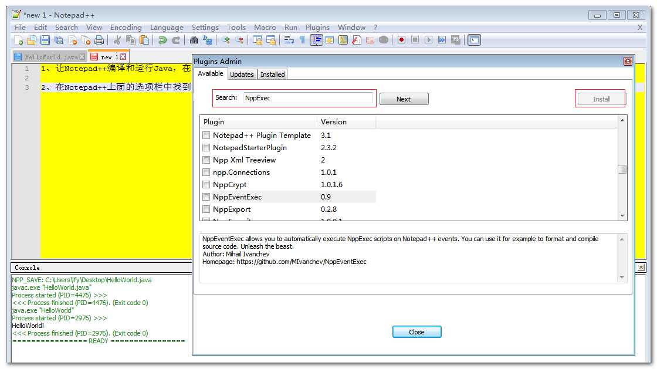Screen dimensions: 657x369
Task: Show all characters with paragraph icon
Action: [x=302, y=40]
